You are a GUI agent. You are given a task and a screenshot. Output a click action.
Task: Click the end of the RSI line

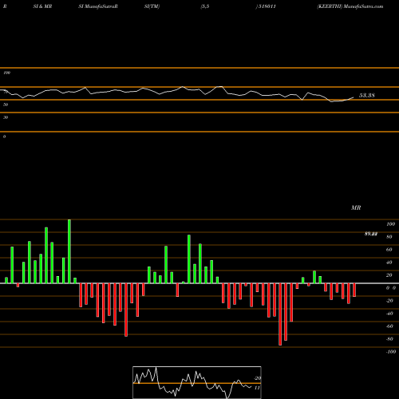(x=354, y=97)
